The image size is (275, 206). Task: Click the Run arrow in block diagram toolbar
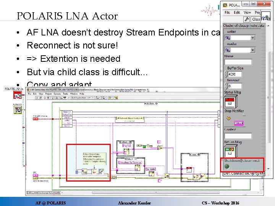tap(37, 98)
